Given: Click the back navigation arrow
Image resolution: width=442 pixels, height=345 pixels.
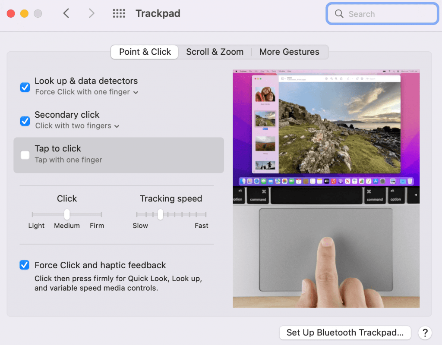Looking at the screenshot, I should click(x=66, y=13).
